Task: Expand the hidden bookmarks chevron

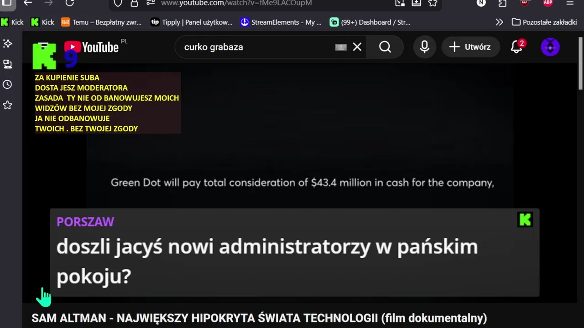Action: click(499, 22)
